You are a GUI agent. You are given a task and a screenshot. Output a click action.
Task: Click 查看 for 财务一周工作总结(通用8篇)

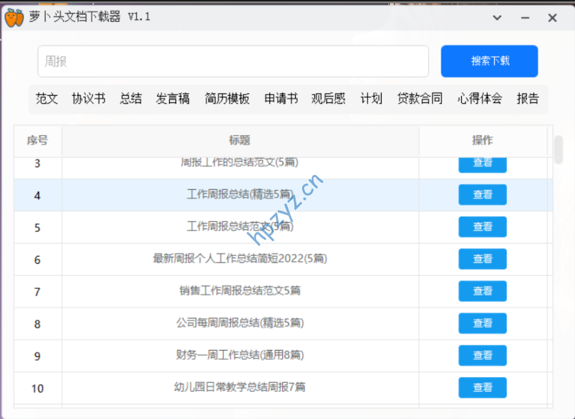coord(483,355)
